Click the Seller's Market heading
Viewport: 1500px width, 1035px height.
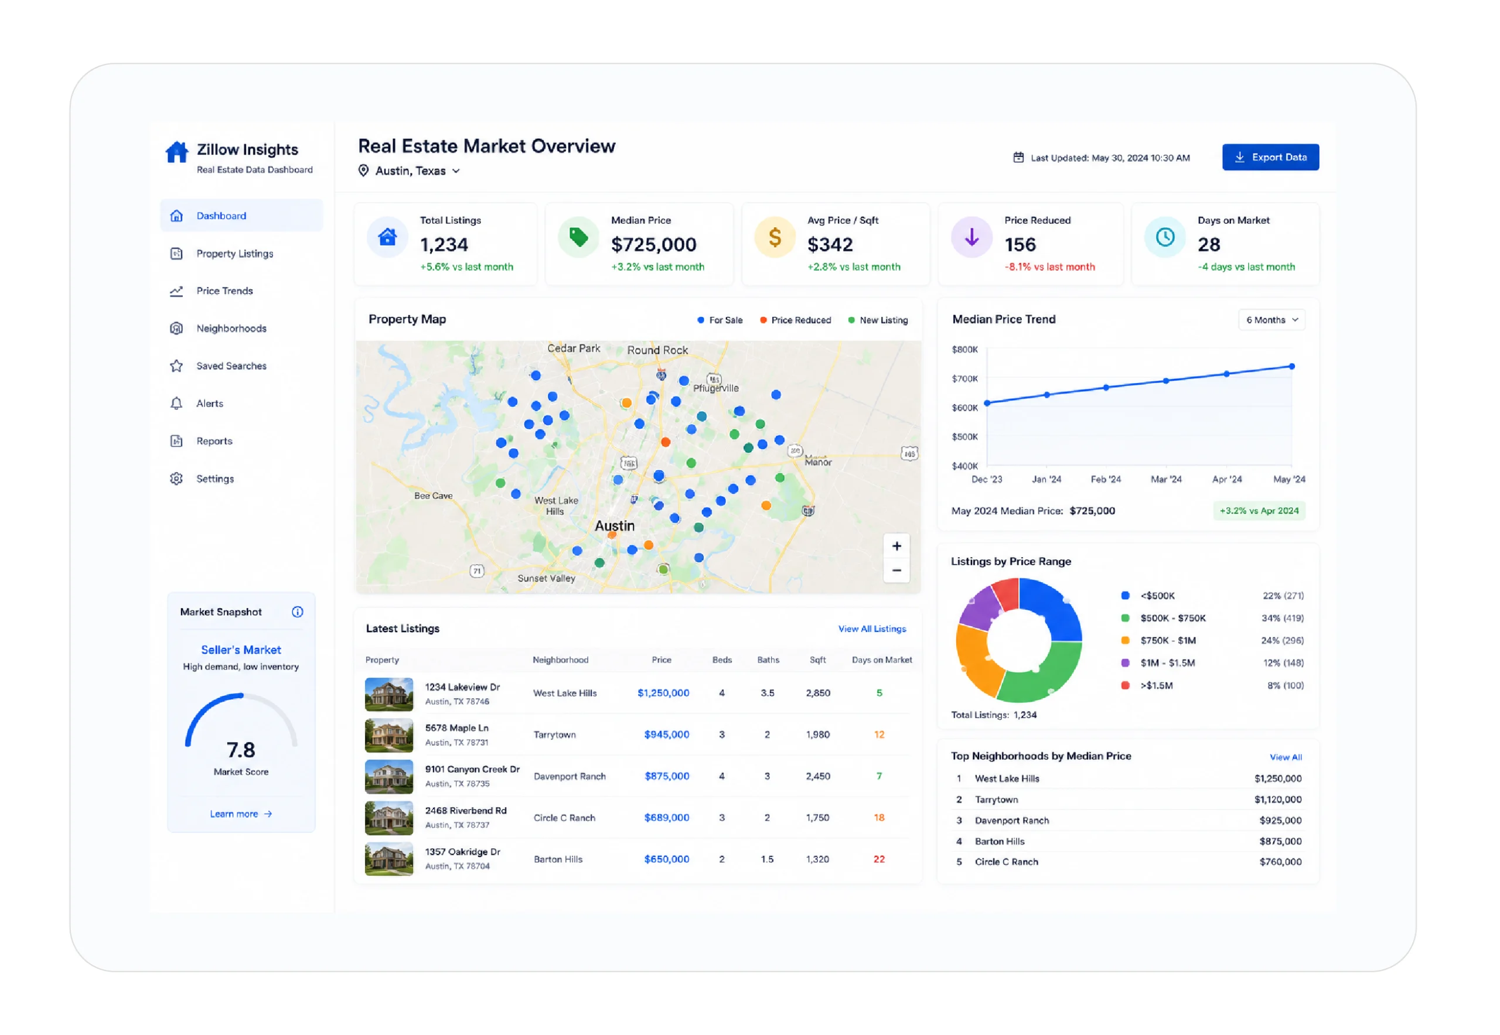241,650
